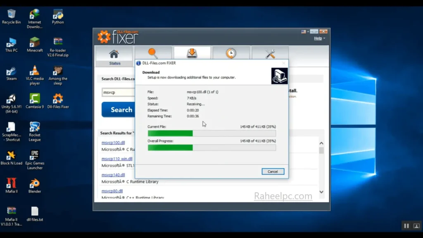Image resolution: width=423 pixels, height=238 pixels.
Task: Click the "Receiving…" status text
Action: pyautogui.click(x=196, y=104)
